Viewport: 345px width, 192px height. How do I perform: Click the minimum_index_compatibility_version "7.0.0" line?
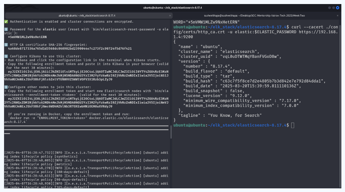click(241, 105)
